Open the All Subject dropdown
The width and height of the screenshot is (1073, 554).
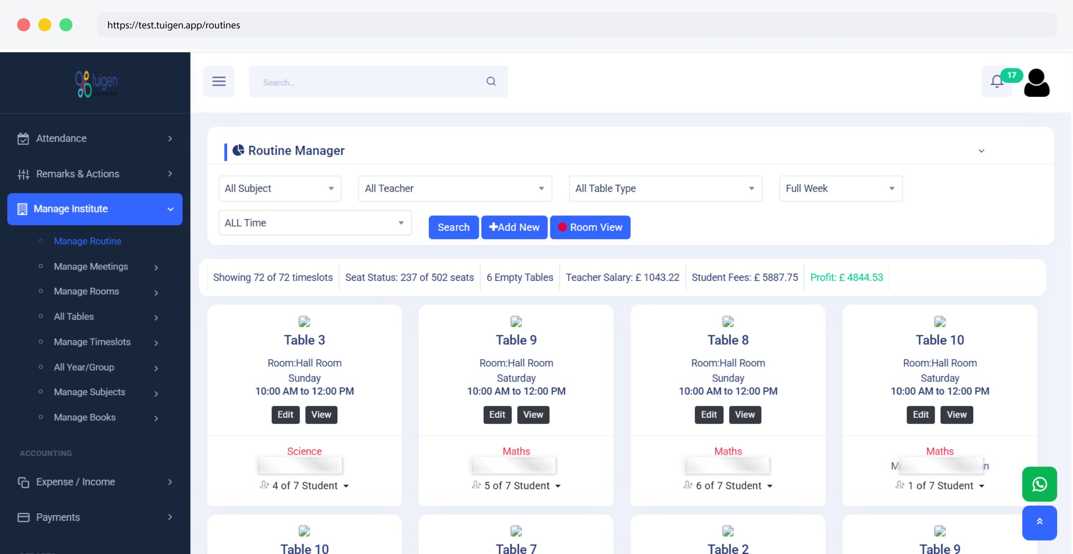tap(280, 188)
